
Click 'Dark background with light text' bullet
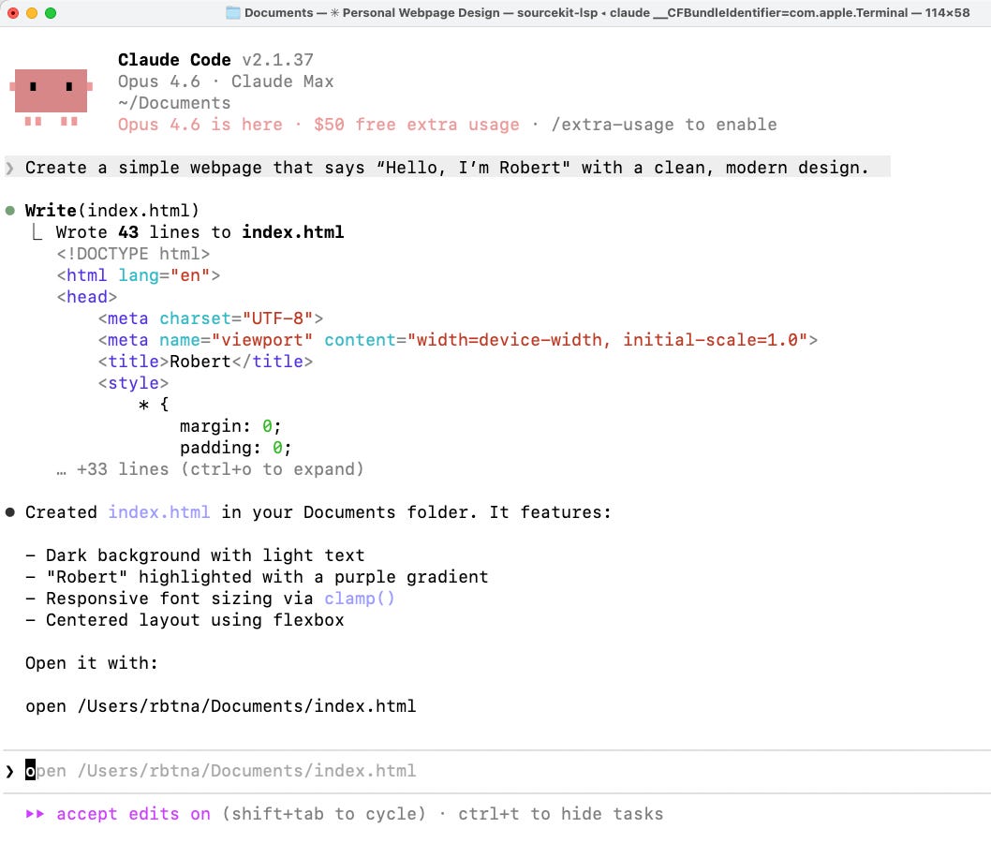195,555
